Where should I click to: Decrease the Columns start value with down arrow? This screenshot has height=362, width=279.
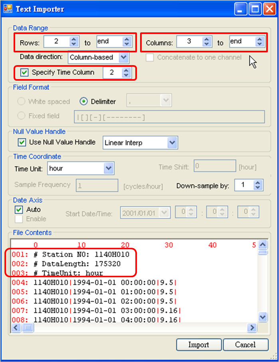point(206,44)
